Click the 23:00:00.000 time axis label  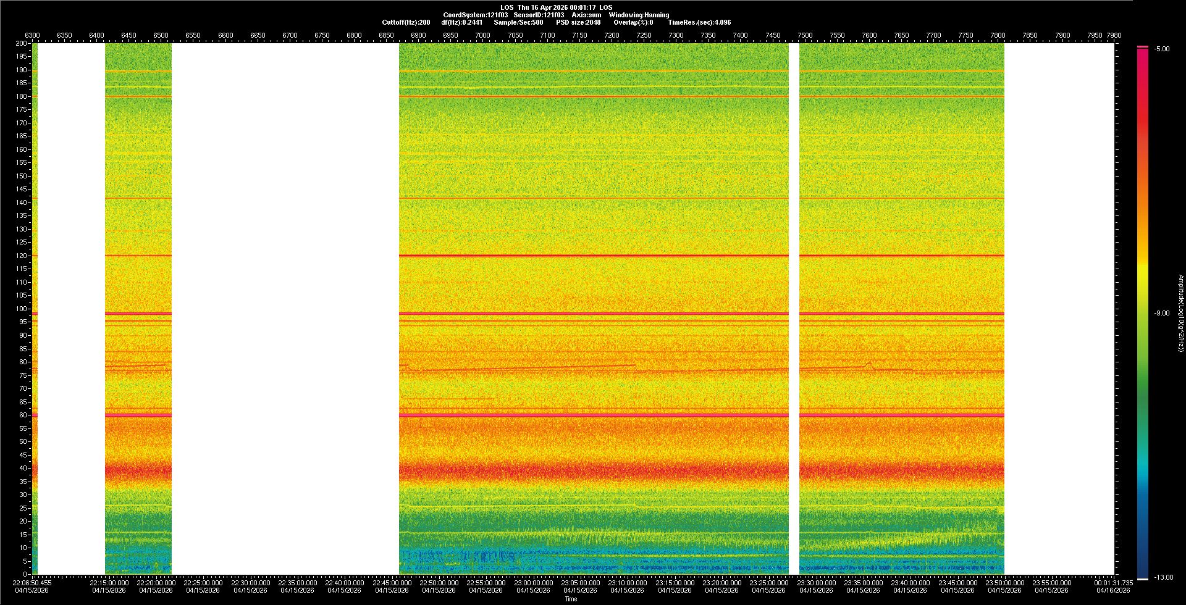coord(533,583)
